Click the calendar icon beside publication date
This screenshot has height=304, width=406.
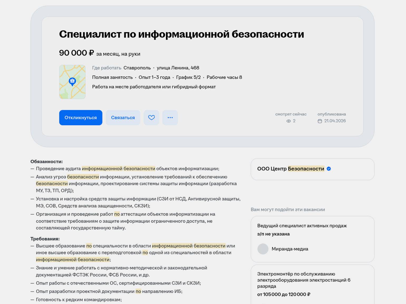coord(320,121)
